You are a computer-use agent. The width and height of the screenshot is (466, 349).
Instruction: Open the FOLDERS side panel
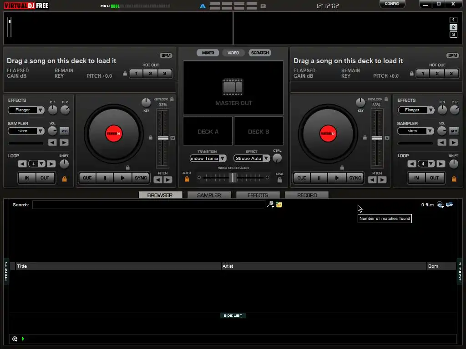click(x=6, y=271)
